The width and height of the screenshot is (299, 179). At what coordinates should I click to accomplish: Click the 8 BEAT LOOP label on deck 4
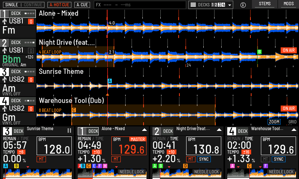50,110
